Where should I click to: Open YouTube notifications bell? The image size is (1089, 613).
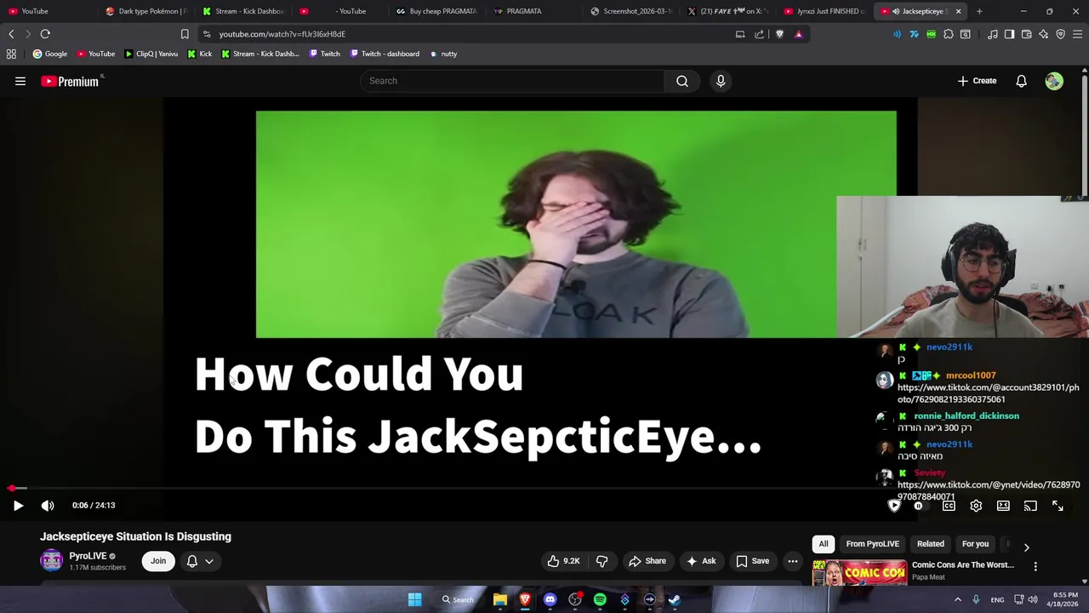(x=1021, y=81)
